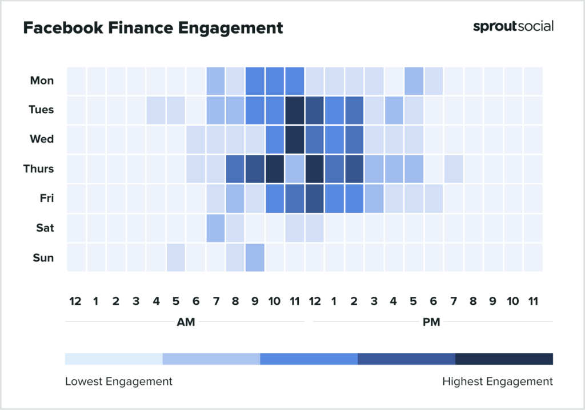Screen dimensions: 585x410
Task: Click the Sunday 9 AM cell
Action: click(255, 257)
